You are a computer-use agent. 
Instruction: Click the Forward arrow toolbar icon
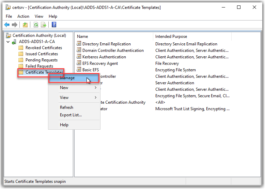pos(15,25)
